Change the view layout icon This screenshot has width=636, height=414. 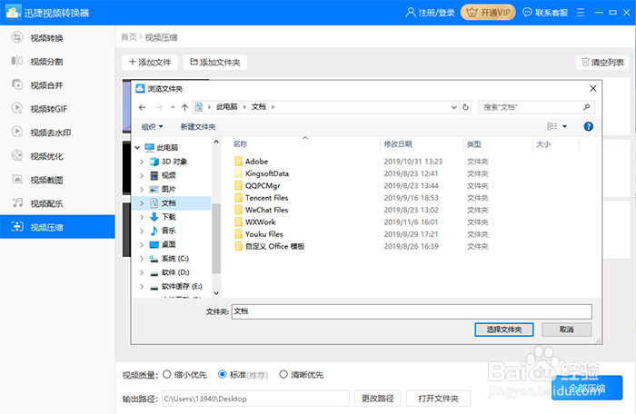pyautogui.click(x=552, y=126)
